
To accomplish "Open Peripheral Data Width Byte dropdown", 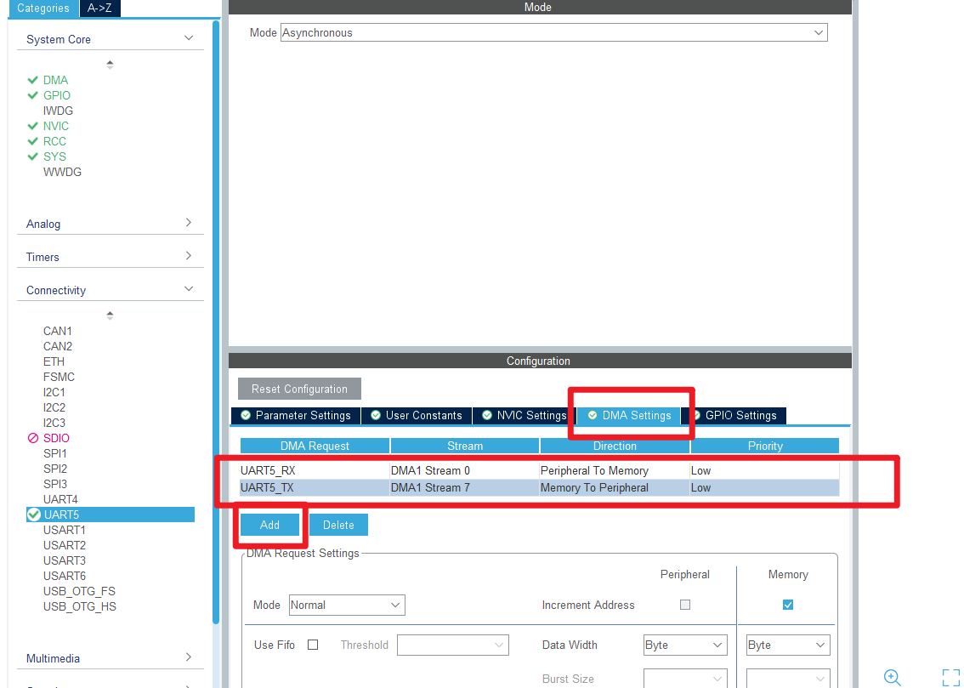I will (x=685, y=645).
